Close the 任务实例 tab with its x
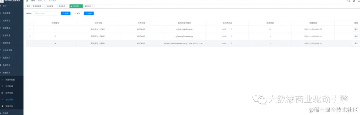The width and height of the screenshot is (360, 115). click(x=66, y=6)
